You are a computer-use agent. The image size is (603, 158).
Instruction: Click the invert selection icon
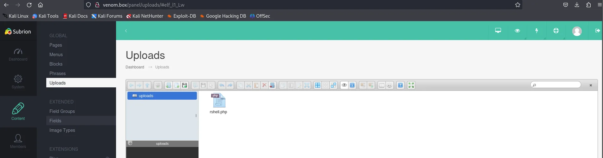[334, 85]
